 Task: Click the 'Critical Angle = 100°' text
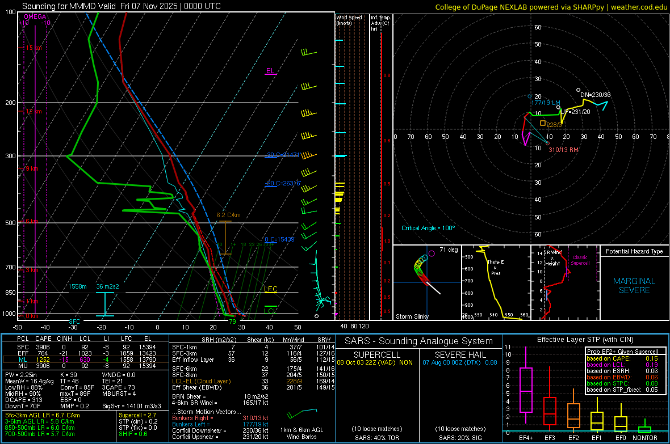coord(428,228)
